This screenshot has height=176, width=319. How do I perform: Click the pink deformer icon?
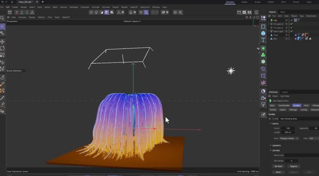[x=263, y=83]
